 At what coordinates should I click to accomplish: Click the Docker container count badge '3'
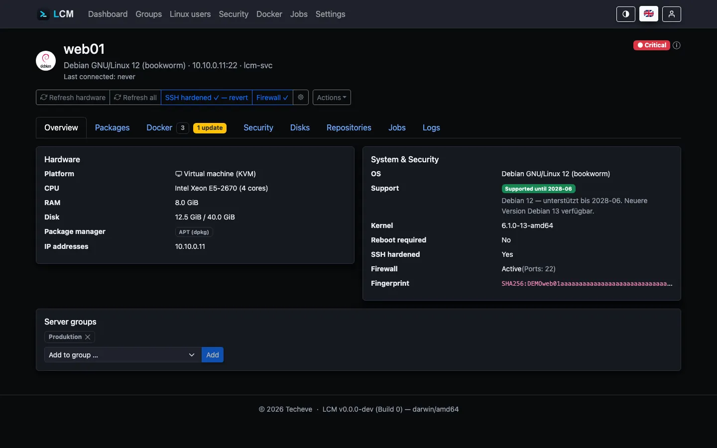click(x=183, y=128)
